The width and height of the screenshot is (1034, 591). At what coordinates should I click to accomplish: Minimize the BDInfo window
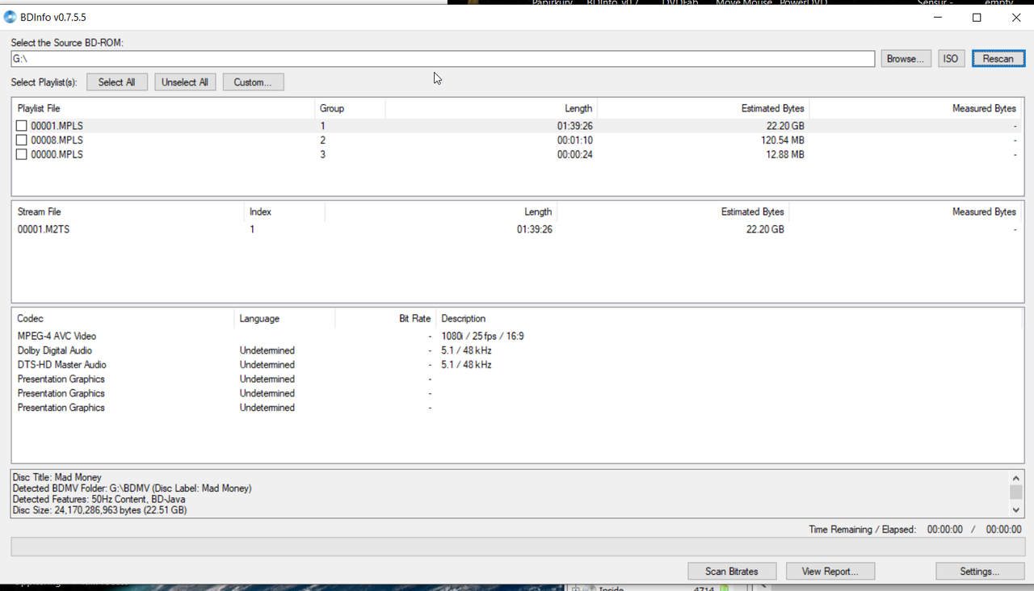click(937, 17)
